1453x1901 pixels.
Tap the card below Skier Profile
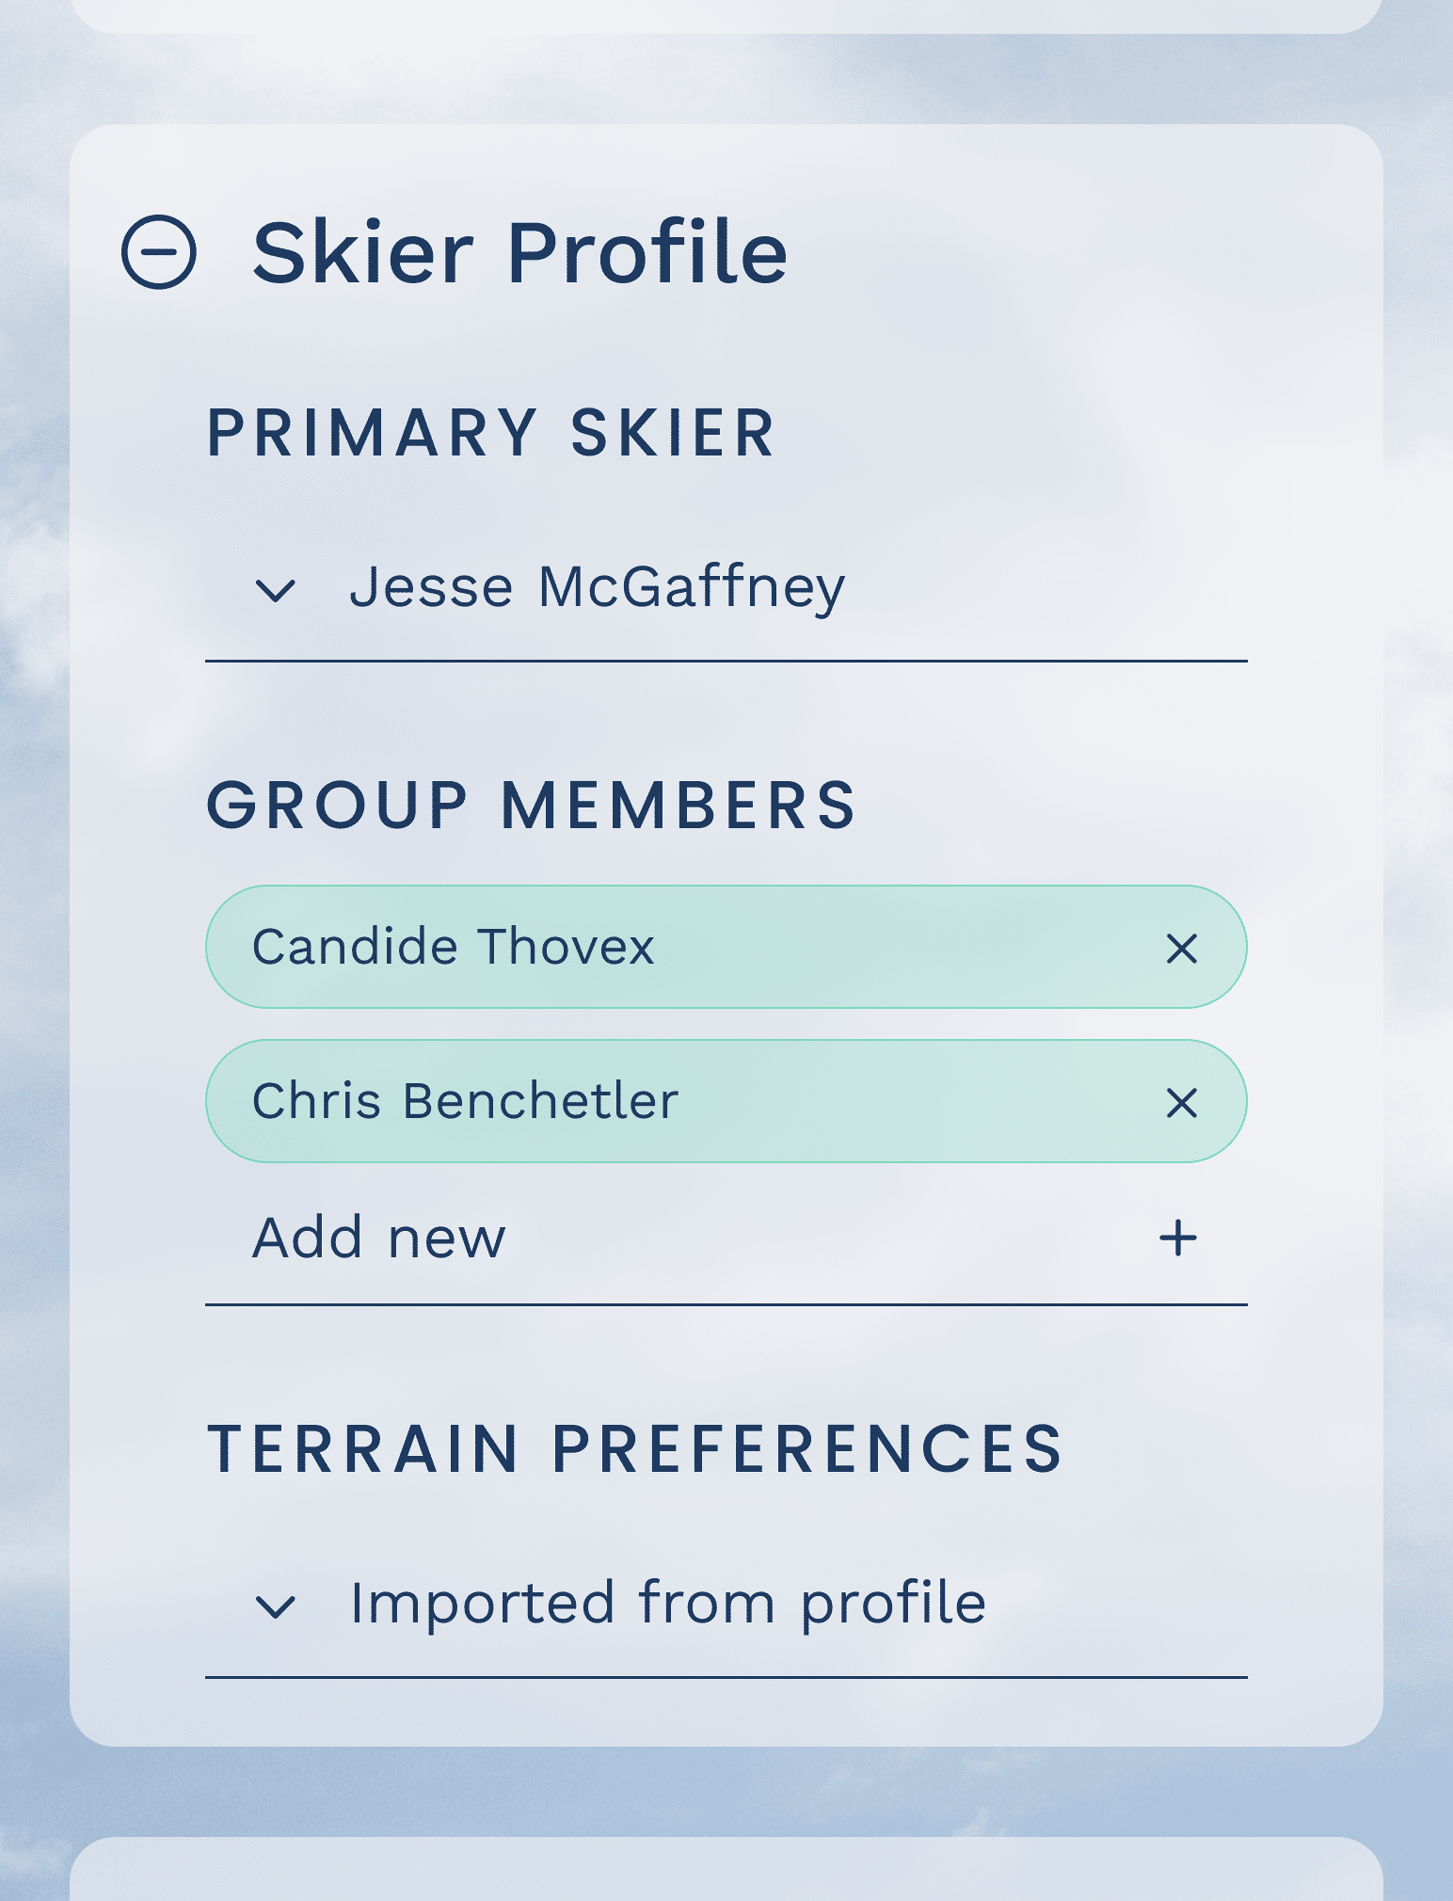[x=726, y=1869]
